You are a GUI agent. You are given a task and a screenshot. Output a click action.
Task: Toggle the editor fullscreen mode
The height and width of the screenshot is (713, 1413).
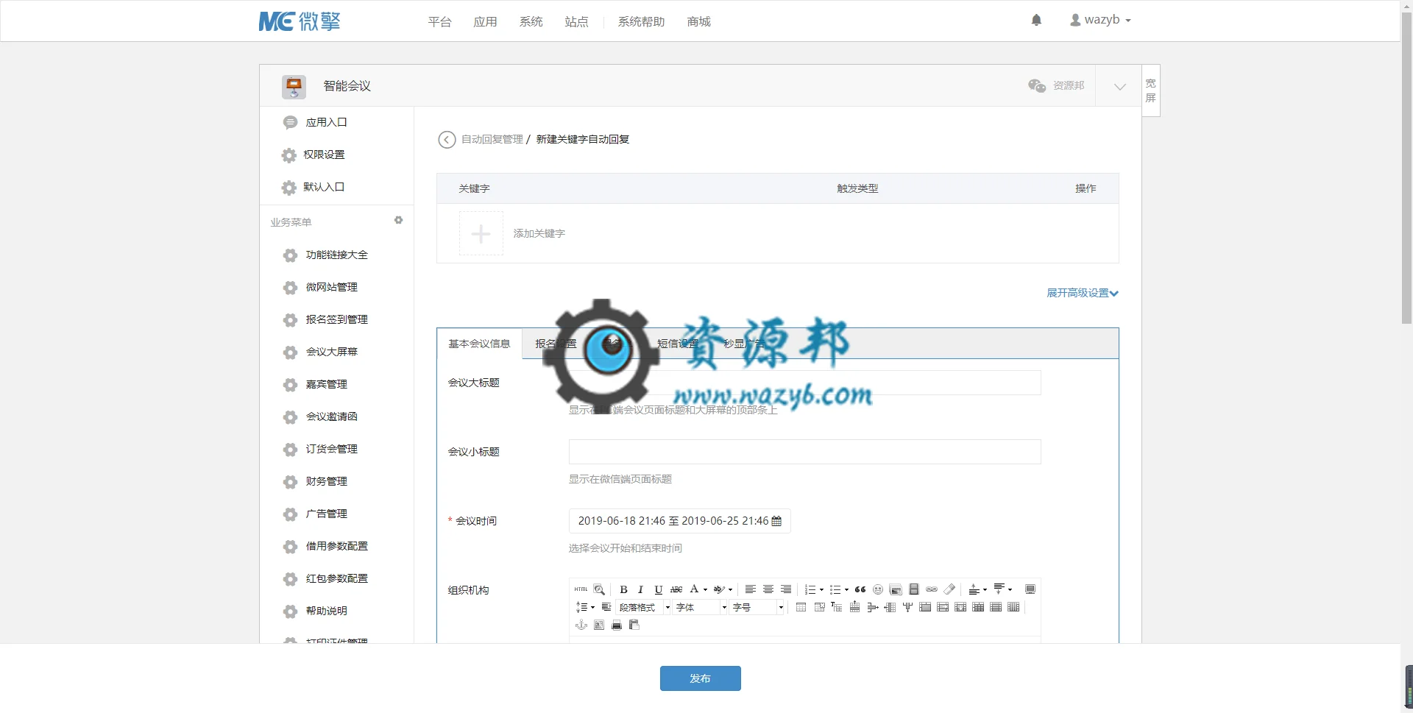1030,589
